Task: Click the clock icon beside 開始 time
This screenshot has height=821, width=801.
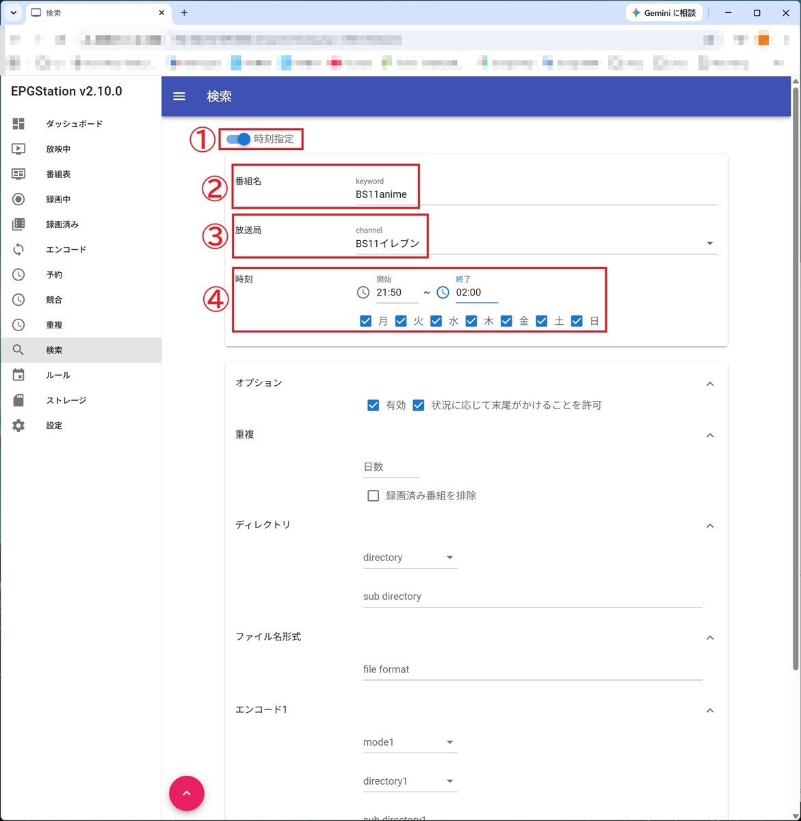Action: coord(363,293)
